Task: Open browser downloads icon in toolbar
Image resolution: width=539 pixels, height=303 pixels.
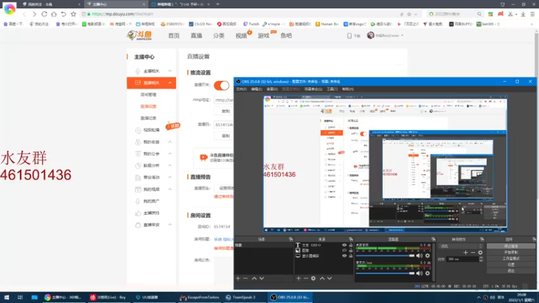Action: tap(523, 14)
